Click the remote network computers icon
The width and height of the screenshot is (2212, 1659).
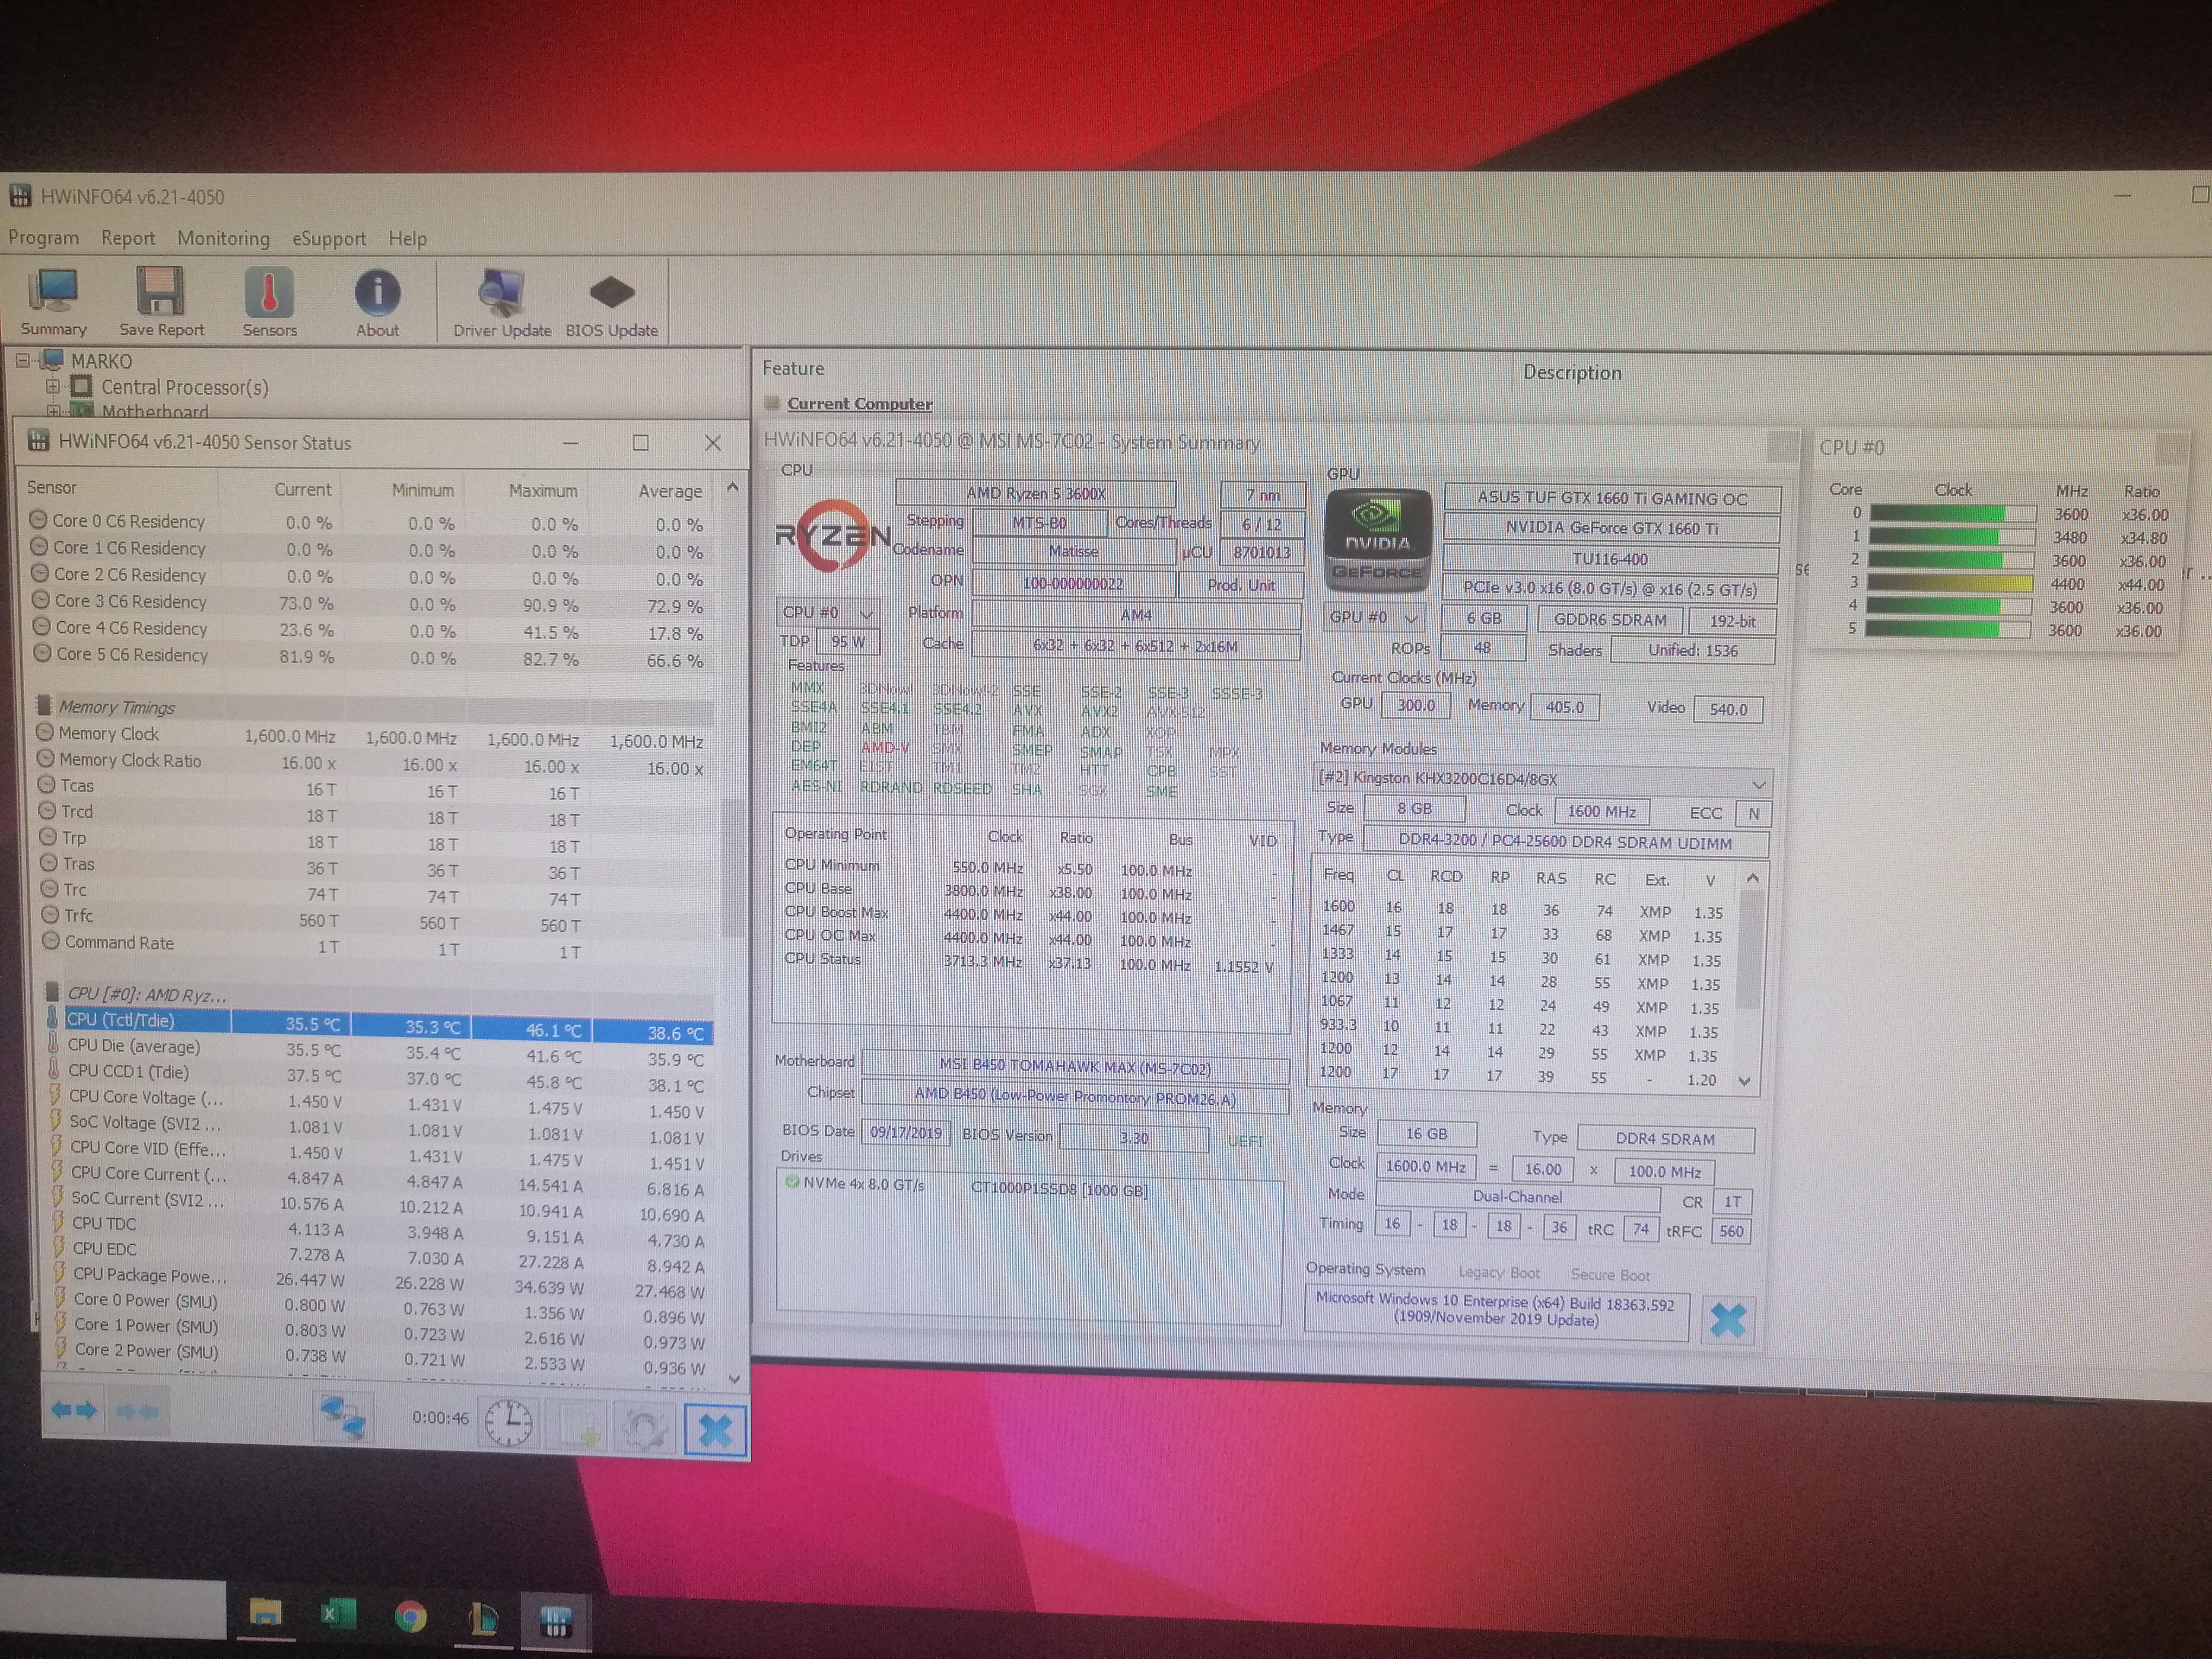pyautogui.click(x=343, y=1416)
